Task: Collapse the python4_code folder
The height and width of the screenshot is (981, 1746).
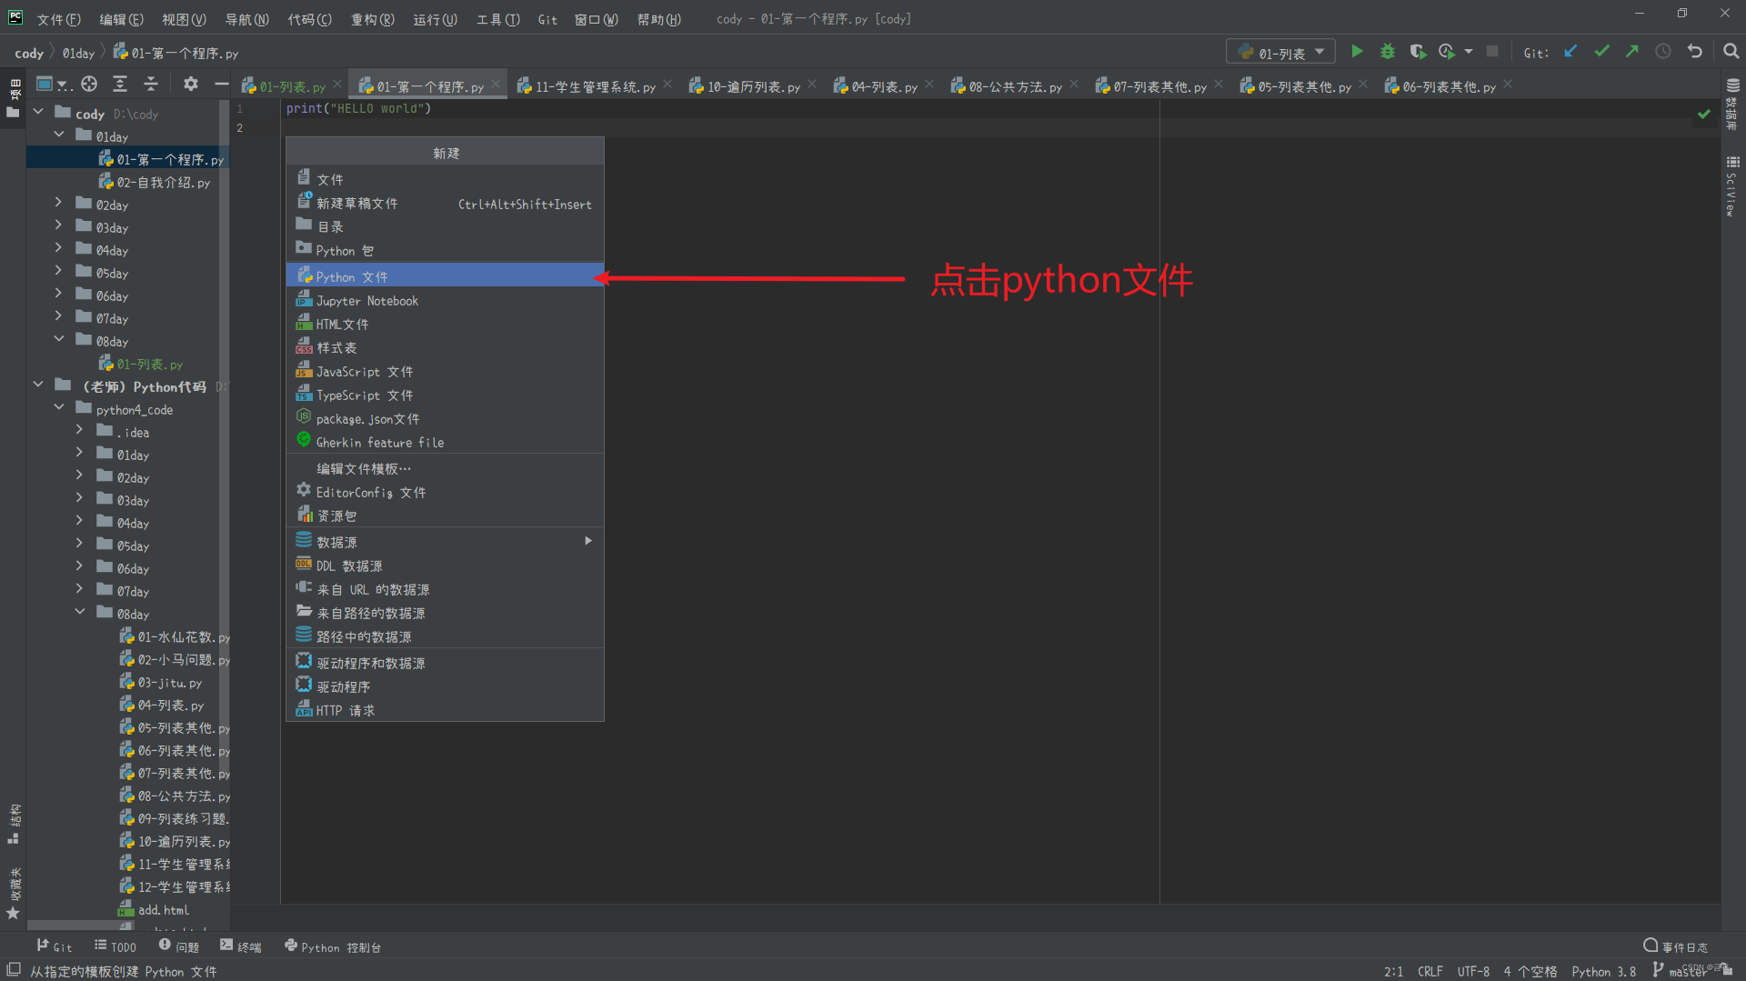Action: pos(59,407)
